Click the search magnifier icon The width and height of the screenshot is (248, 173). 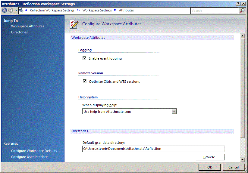242,11
